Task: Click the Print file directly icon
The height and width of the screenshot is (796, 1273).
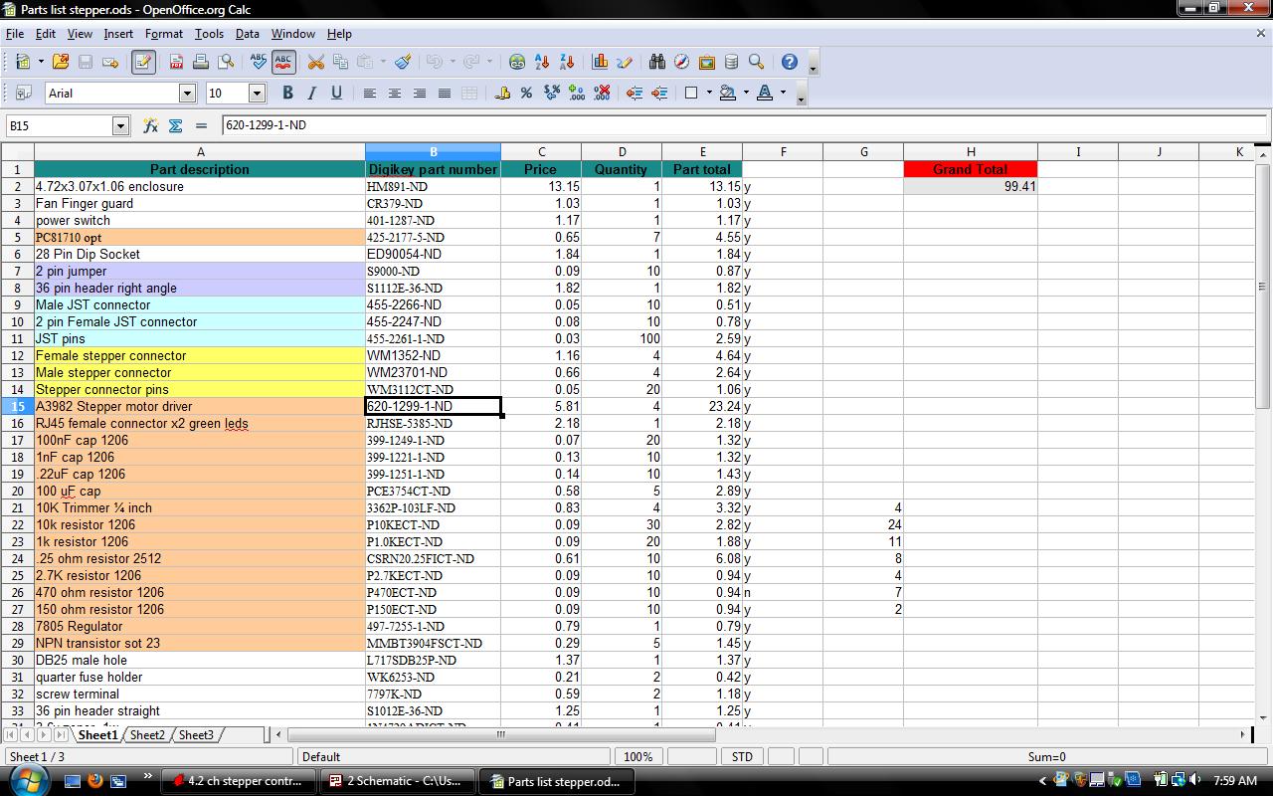Action: (x=201, y=62)
